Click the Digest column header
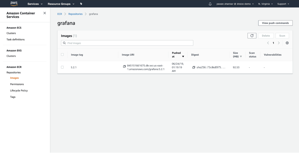The height and width of the screenshot is (153, 299). point(195,55)
